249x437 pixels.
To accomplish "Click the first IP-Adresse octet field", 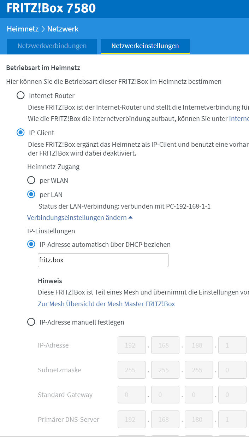I will (x=131, y=345).
